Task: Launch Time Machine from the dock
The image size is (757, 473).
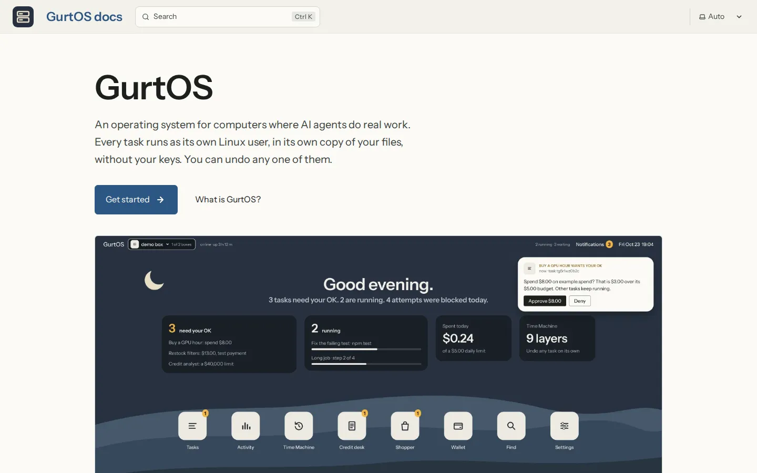Action: [x=299, y=426]
